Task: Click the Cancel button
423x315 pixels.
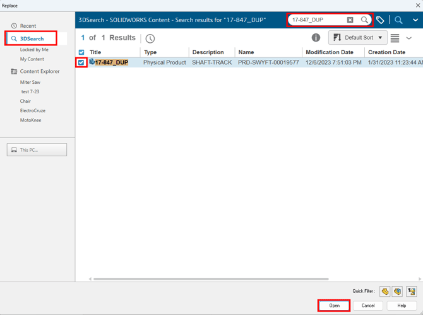Action: 368,306
